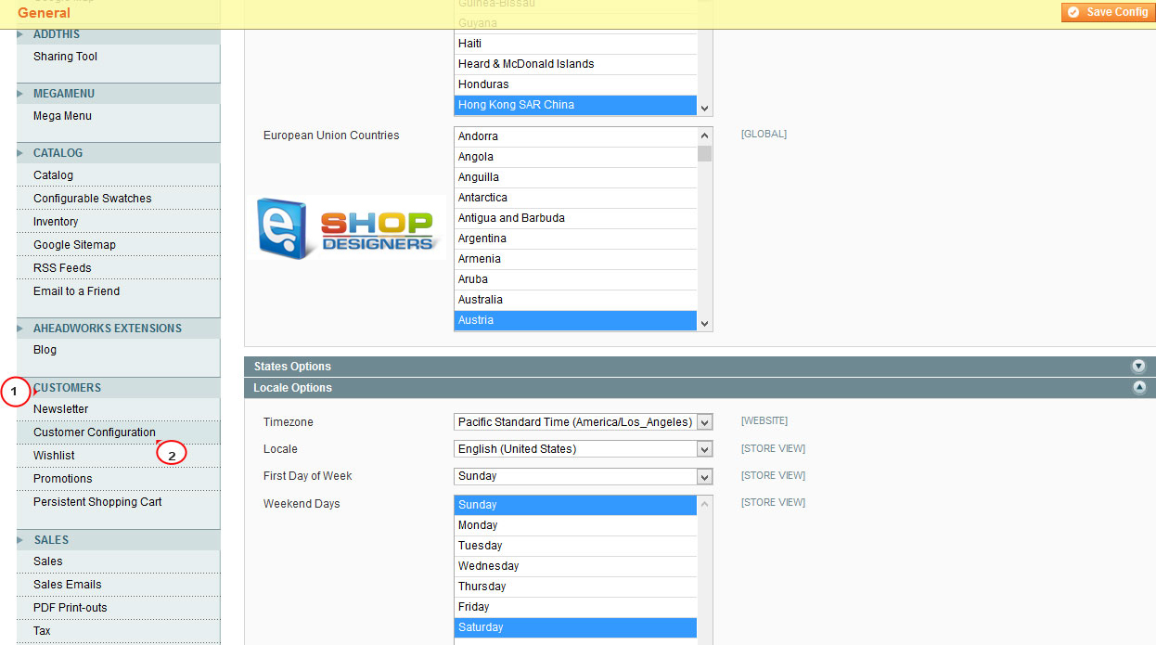
Task: Open the Sales configuration link
Action: pos(47,561)
